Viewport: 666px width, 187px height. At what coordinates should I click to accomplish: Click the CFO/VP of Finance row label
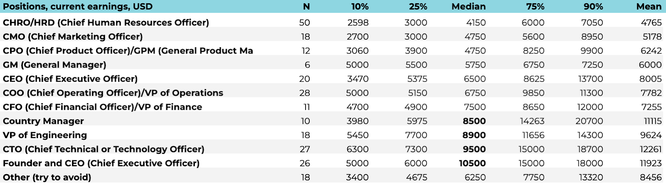click(x=102, y=107)
